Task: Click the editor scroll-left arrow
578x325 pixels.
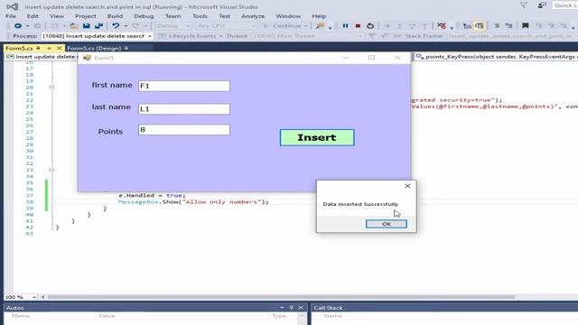Action: [42, 297]
